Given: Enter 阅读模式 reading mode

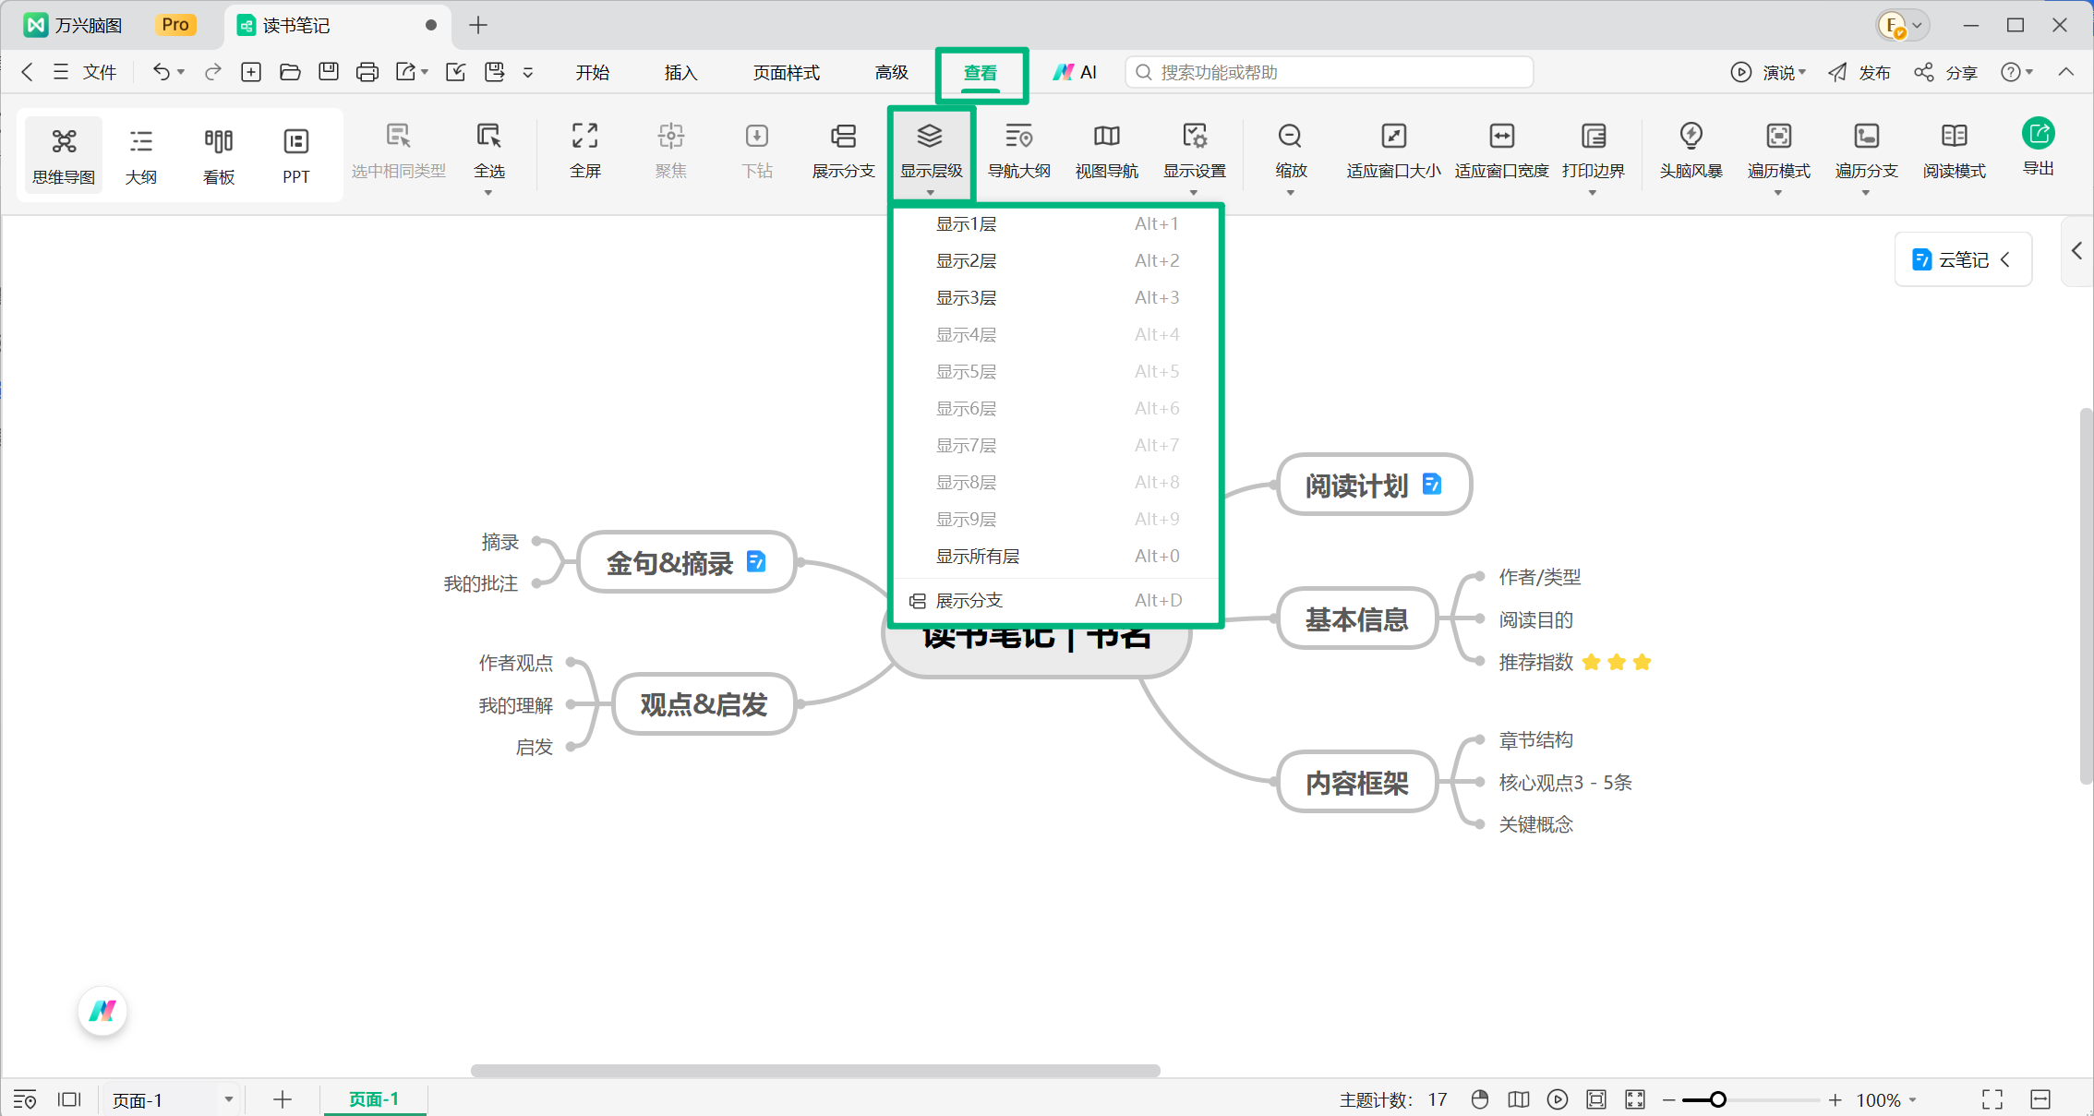Looking at the screenshot, I should click(1954, 151).
